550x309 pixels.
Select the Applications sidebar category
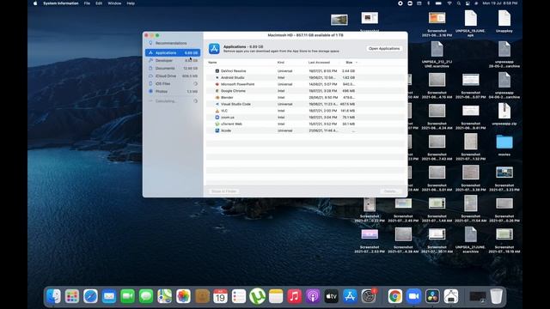[x=173, y=52]
